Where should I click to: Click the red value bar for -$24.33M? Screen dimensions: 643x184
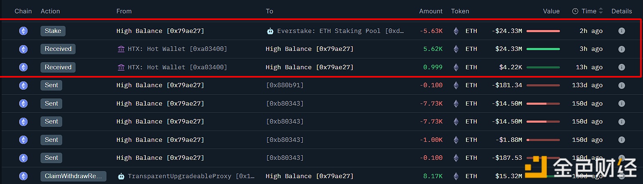[543, 31]
